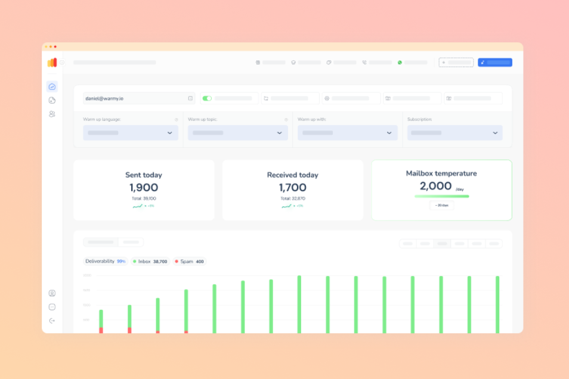Click "Total: 32,870" under Received today
The height and width of the screenshot is (379, 569).
click(293, 198)
